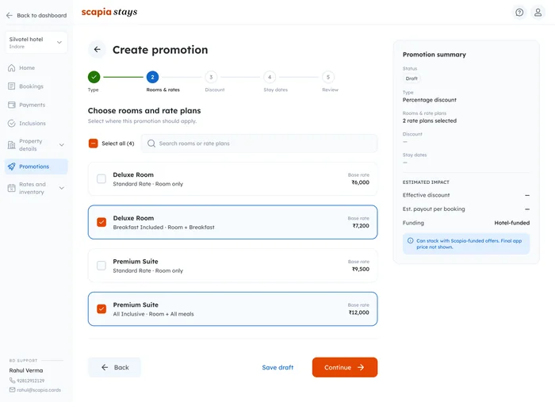Uncheck Premium Suite All Inclusive checkbox

click(x=101, y=309)
